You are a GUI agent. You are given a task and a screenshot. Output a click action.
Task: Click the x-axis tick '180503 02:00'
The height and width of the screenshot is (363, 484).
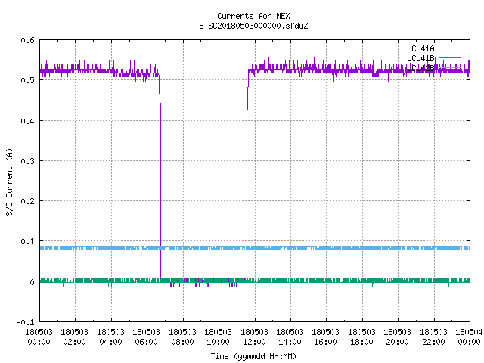point(75,337)
